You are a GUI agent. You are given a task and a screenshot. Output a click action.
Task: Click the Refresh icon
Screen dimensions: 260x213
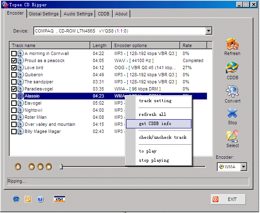point(232,44)
